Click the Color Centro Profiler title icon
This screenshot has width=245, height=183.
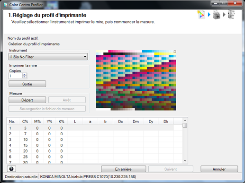pos(6,5)
